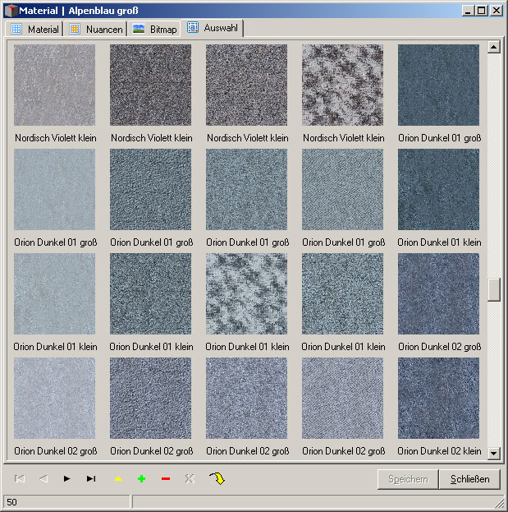Image resolution: width=508 pixels, height=512 pixels.
Task: Choose the dark solid Orion Dunkel 01 klein swatch
Action: [438, 189]
